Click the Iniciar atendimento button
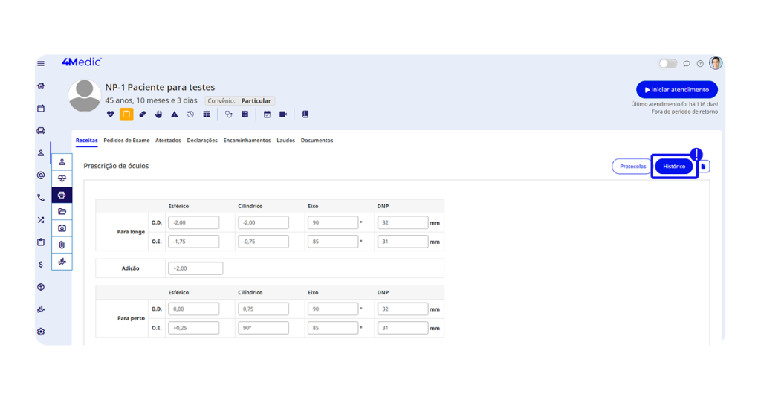The image size is (761, 400). [x=676, y=90]
